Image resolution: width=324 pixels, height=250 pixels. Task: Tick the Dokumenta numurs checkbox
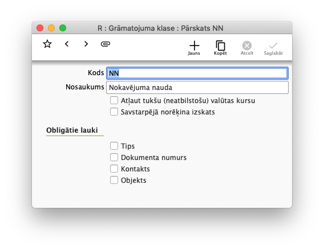click(114, 157)
